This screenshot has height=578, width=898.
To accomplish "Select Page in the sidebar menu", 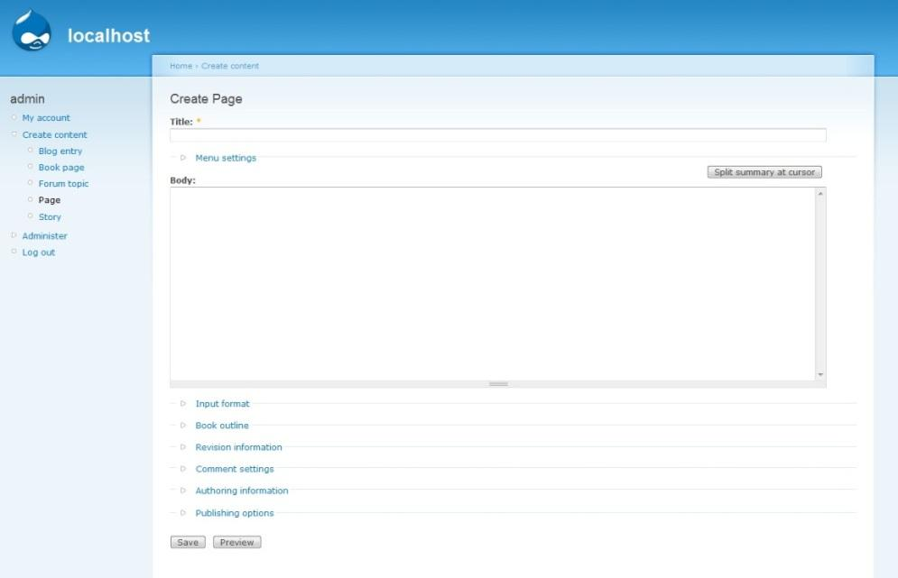I will pos(50,200).
